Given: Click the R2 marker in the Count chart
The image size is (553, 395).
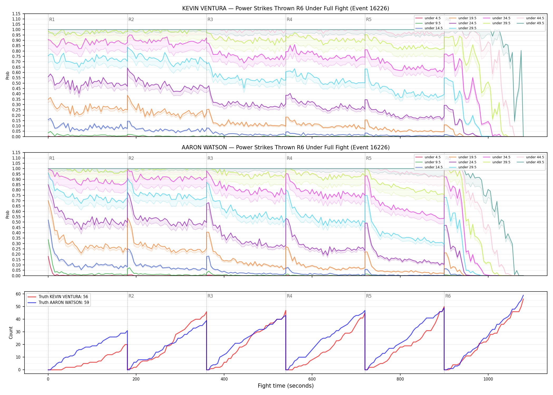Looking at the screenshot, I should [x=131, y=296].
